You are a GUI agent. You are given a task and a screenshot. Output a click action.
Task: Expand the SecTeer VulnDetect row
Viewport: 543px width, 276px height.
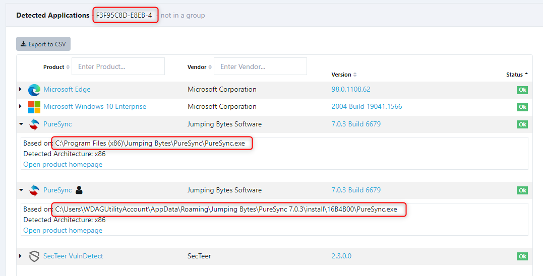[x=21, y=256]
